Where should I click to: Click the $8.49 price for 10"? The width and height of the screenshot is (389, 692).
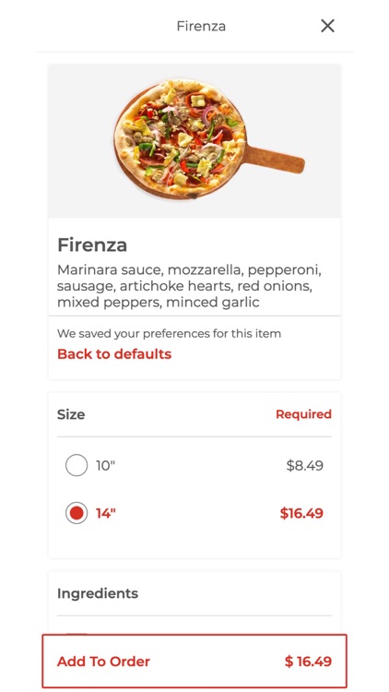click(305, 465)
